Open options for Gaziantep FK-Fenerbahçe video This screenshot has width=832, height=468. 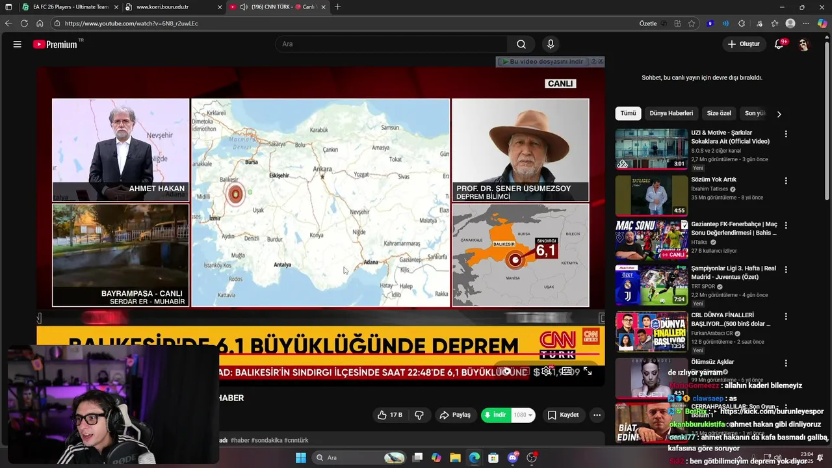click(x=786, y=225)
